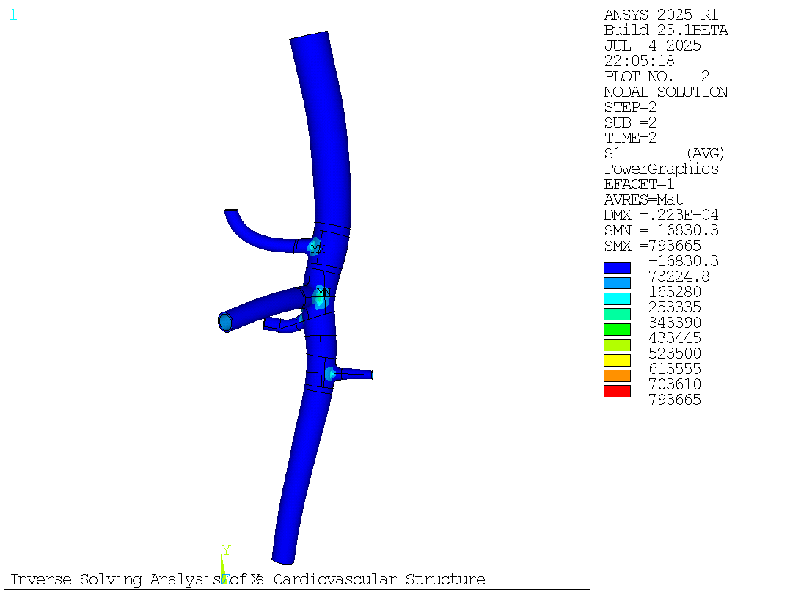The width and height of the screenshot is (790, 594).
Task: Click the window number 1 label
Action: pos(13,15)
